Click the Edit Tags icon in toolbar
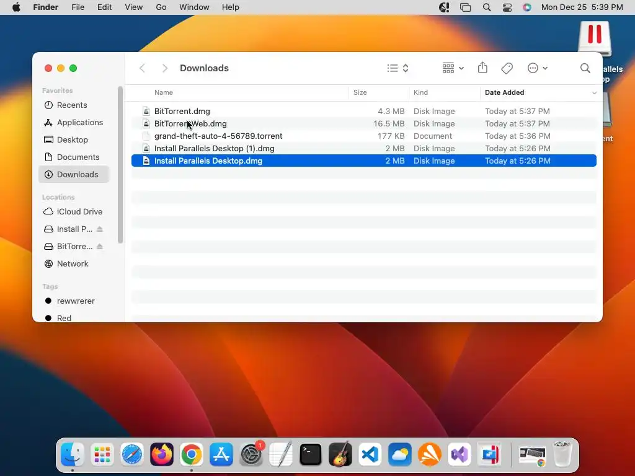 (507, 68)
